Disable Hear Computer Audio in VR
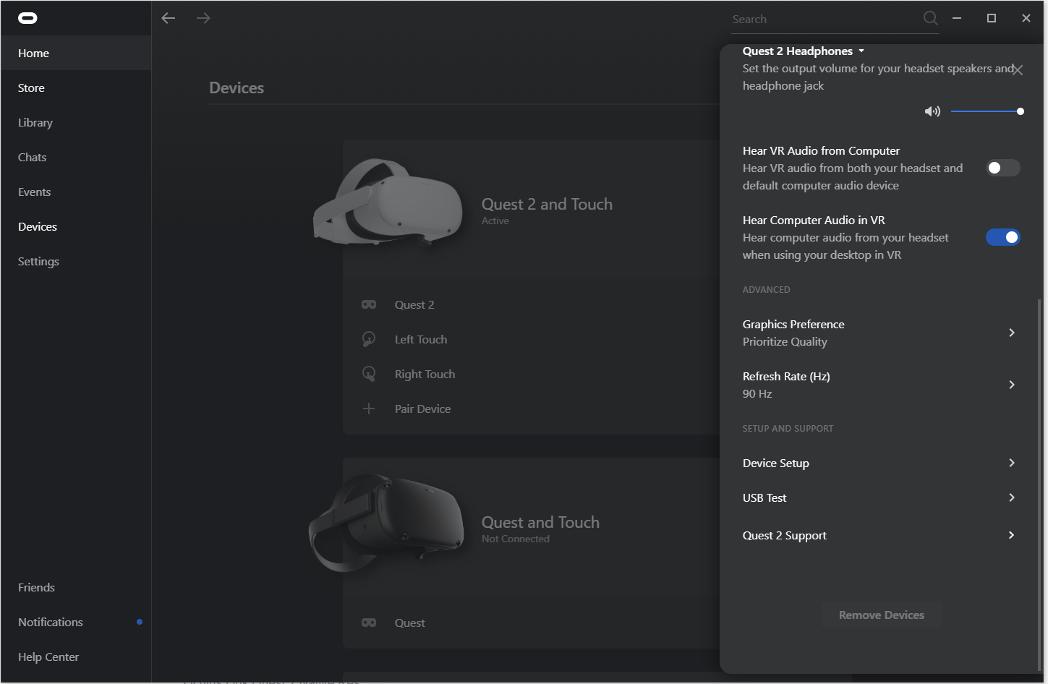1048x684 pixels. (x=1002, y=237)
